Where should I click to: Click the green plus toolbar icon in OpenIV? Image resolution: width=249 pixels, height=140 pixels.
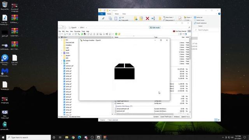(116, 34)
